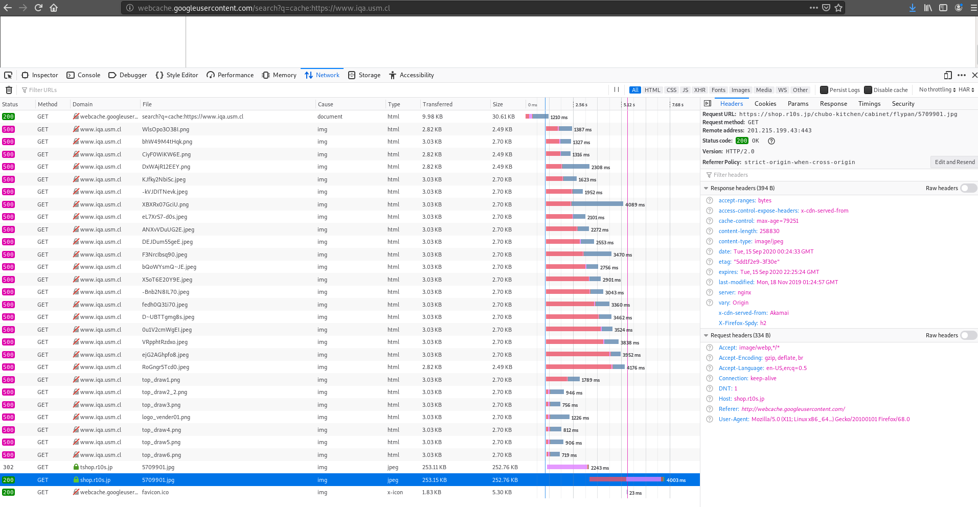Check the Disable cache checkbox

(x=868, y=90)
